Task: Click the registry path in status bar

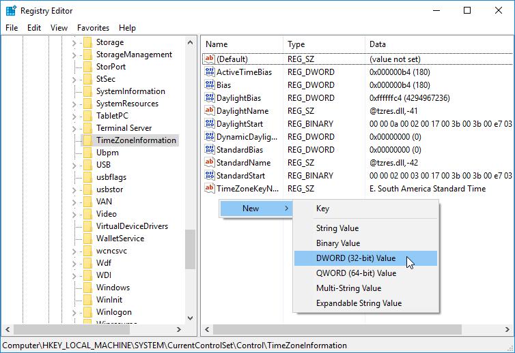Action: (174, 346)
